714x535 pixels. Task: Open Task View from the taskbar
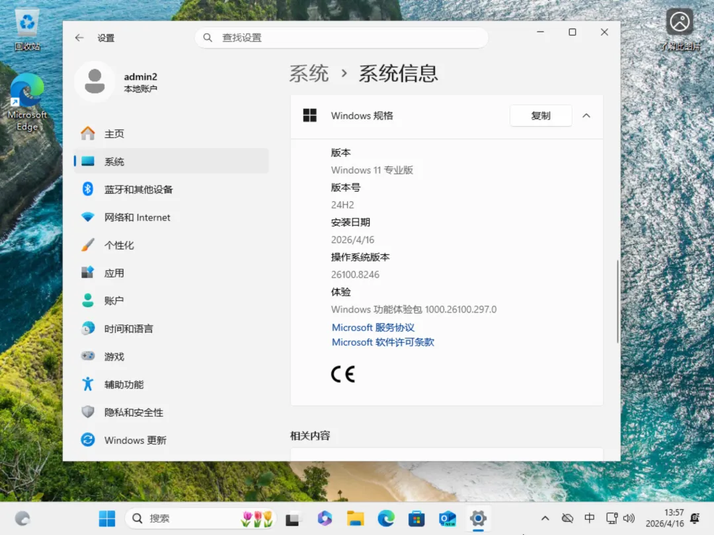292,518
